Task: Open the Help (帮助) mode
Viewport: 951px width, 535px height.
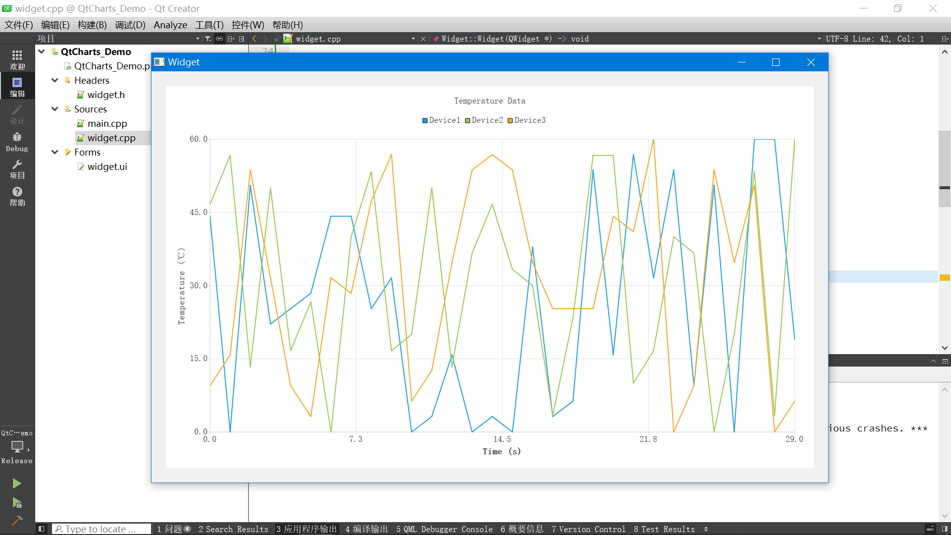Action: [x=17, y=196]
